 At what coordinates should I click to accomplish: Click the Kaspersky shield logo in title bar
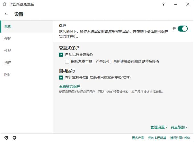(x=5, y=4)
